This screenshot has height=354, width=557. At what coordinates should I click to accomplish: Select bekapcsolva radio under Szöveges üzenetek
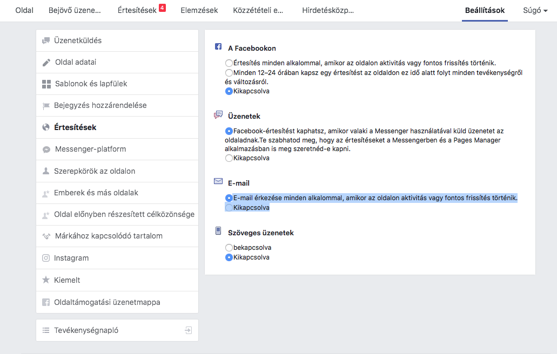point(229,248)
